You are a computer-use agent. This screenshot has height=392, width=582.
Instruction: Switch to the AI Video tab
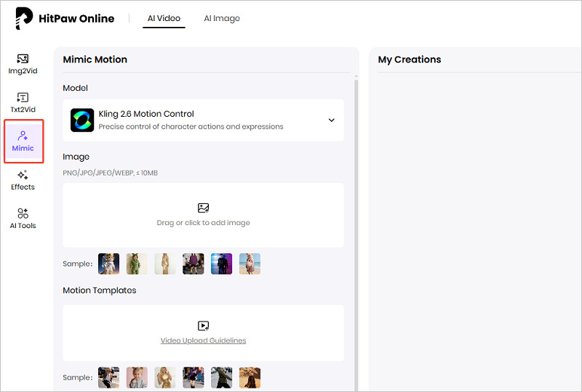(164, 19)
